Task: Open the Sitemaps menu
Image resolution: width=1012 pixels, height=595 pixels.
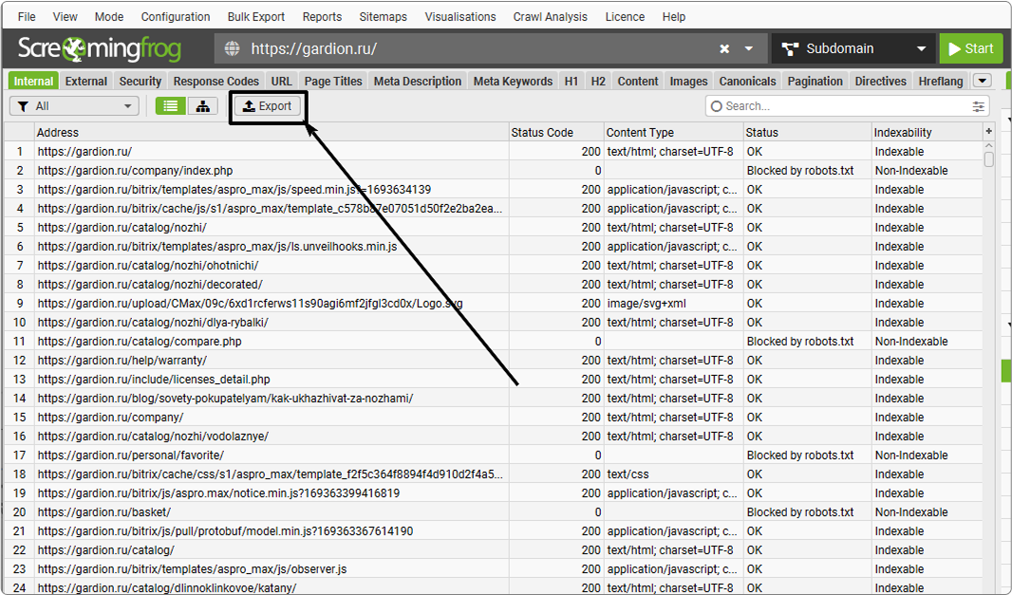Action: pyautogui.click(x=384, y=17)
